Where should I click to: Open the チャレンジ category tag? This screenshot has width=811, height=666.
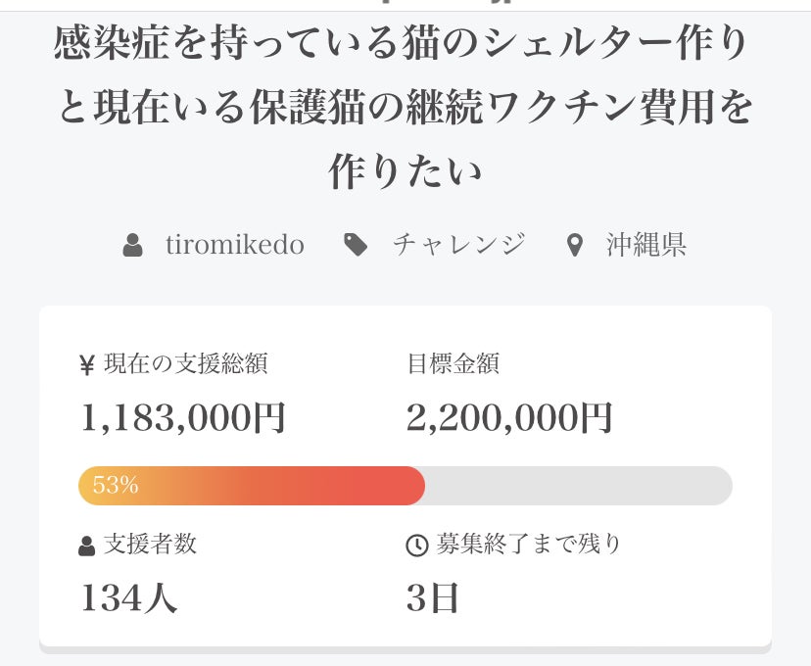coord(458,244)
